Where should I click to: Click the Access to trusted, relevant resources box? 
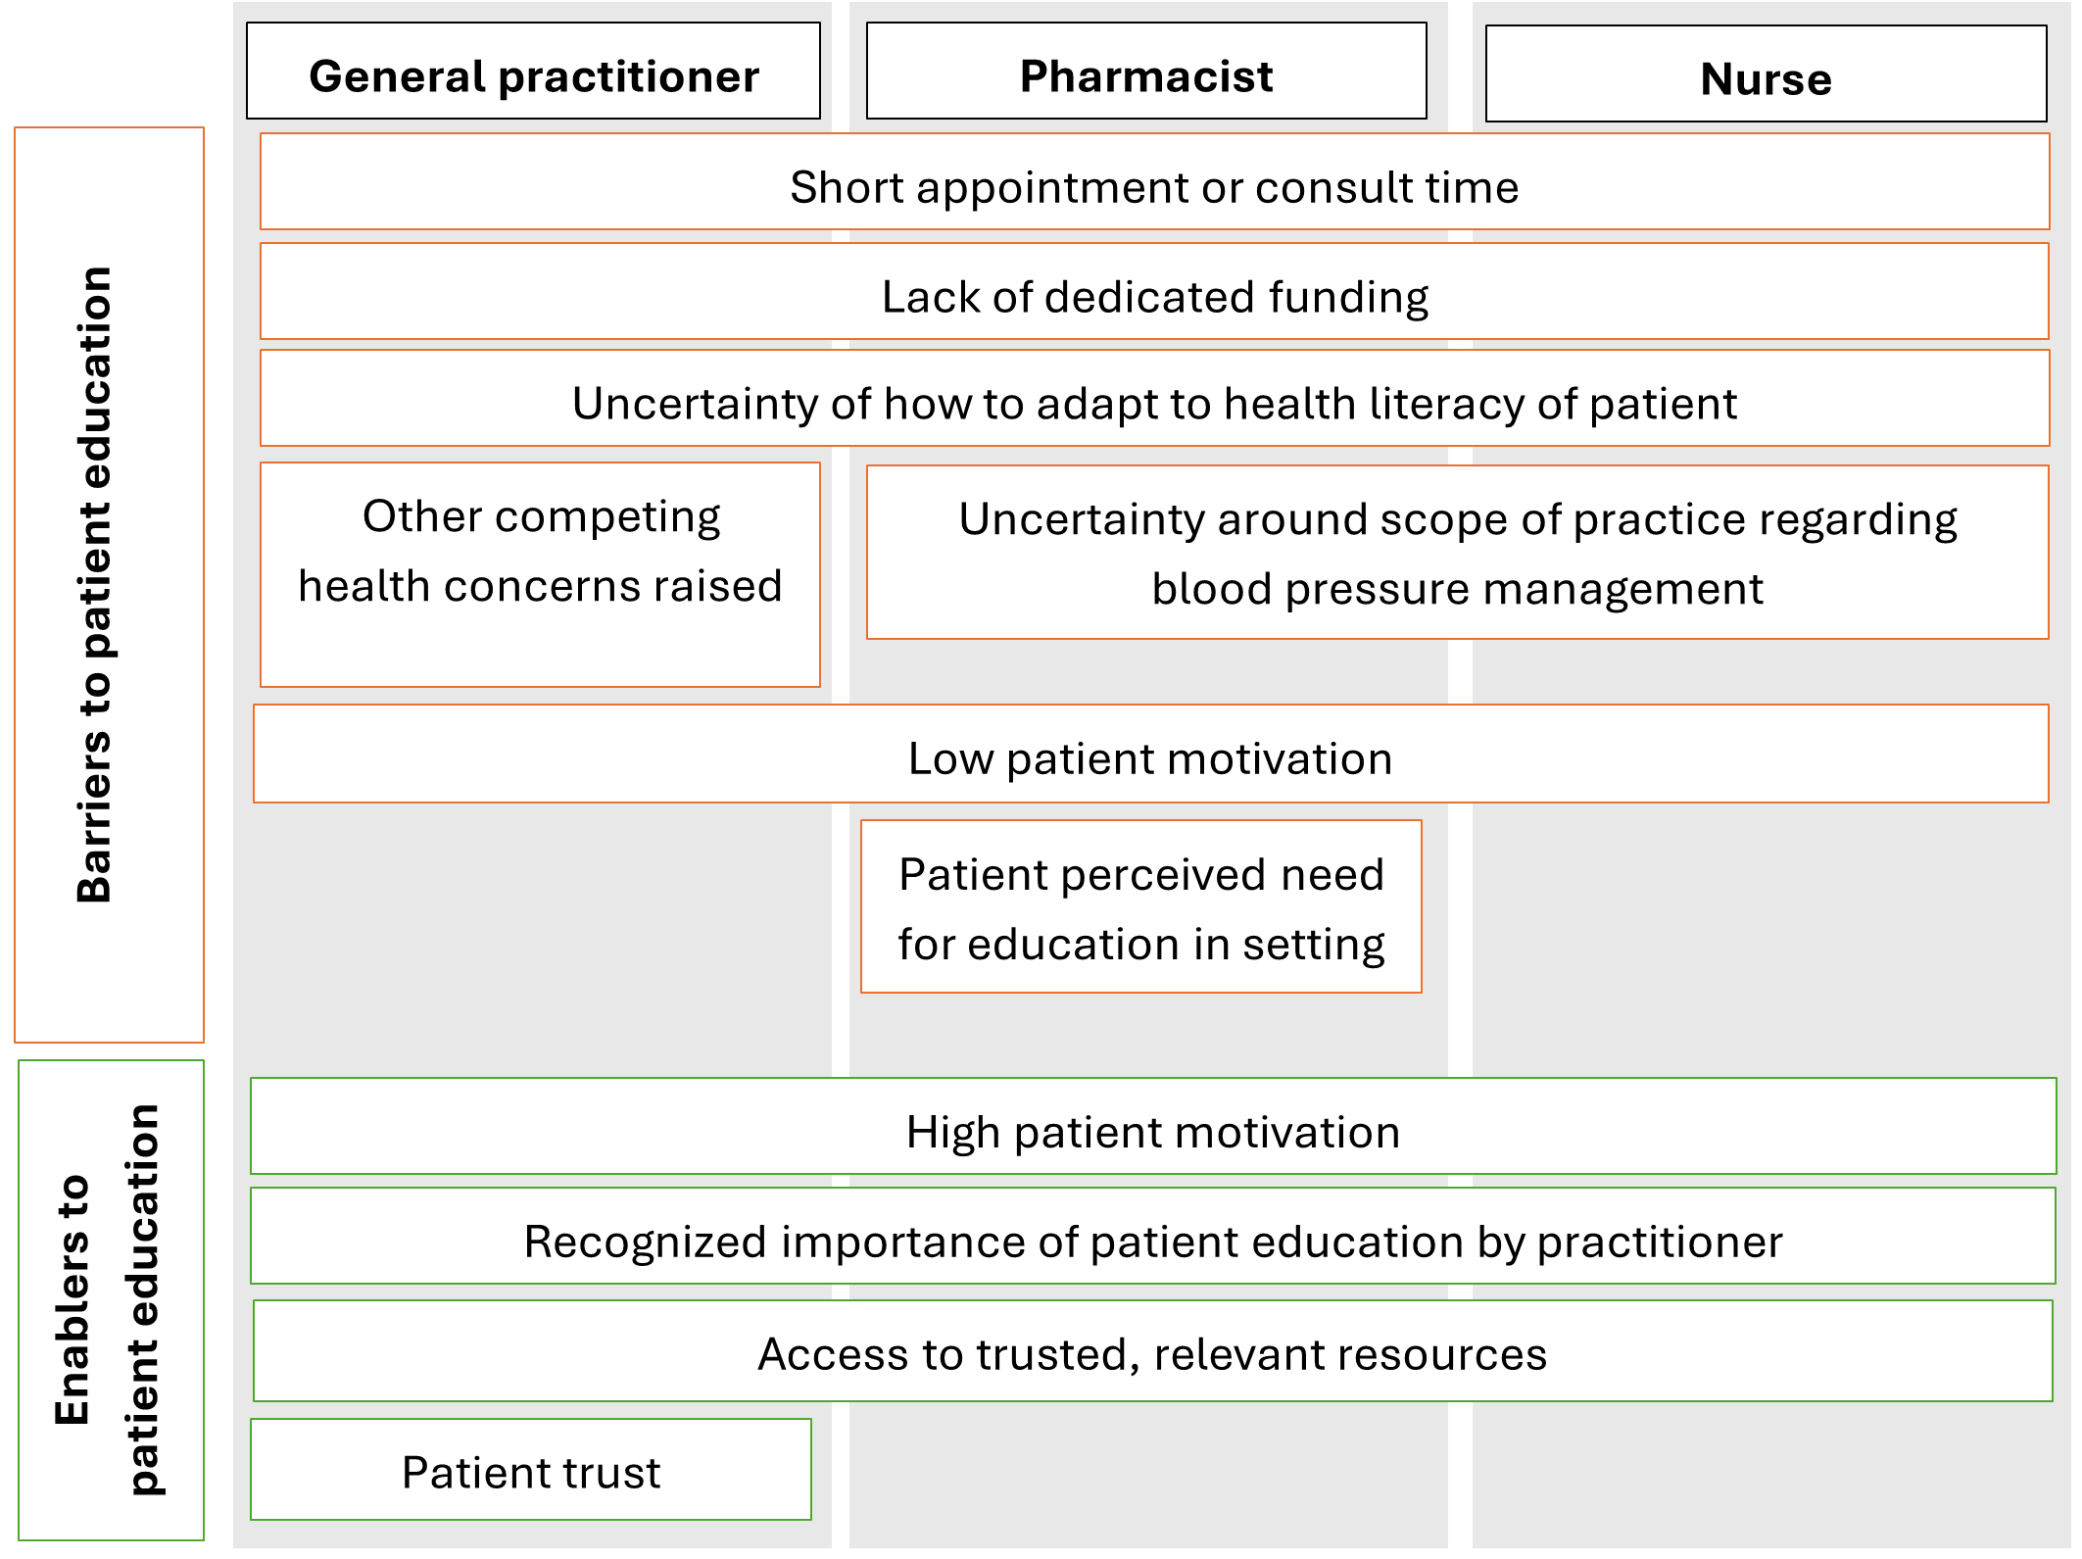(x=1152, y=1350)
